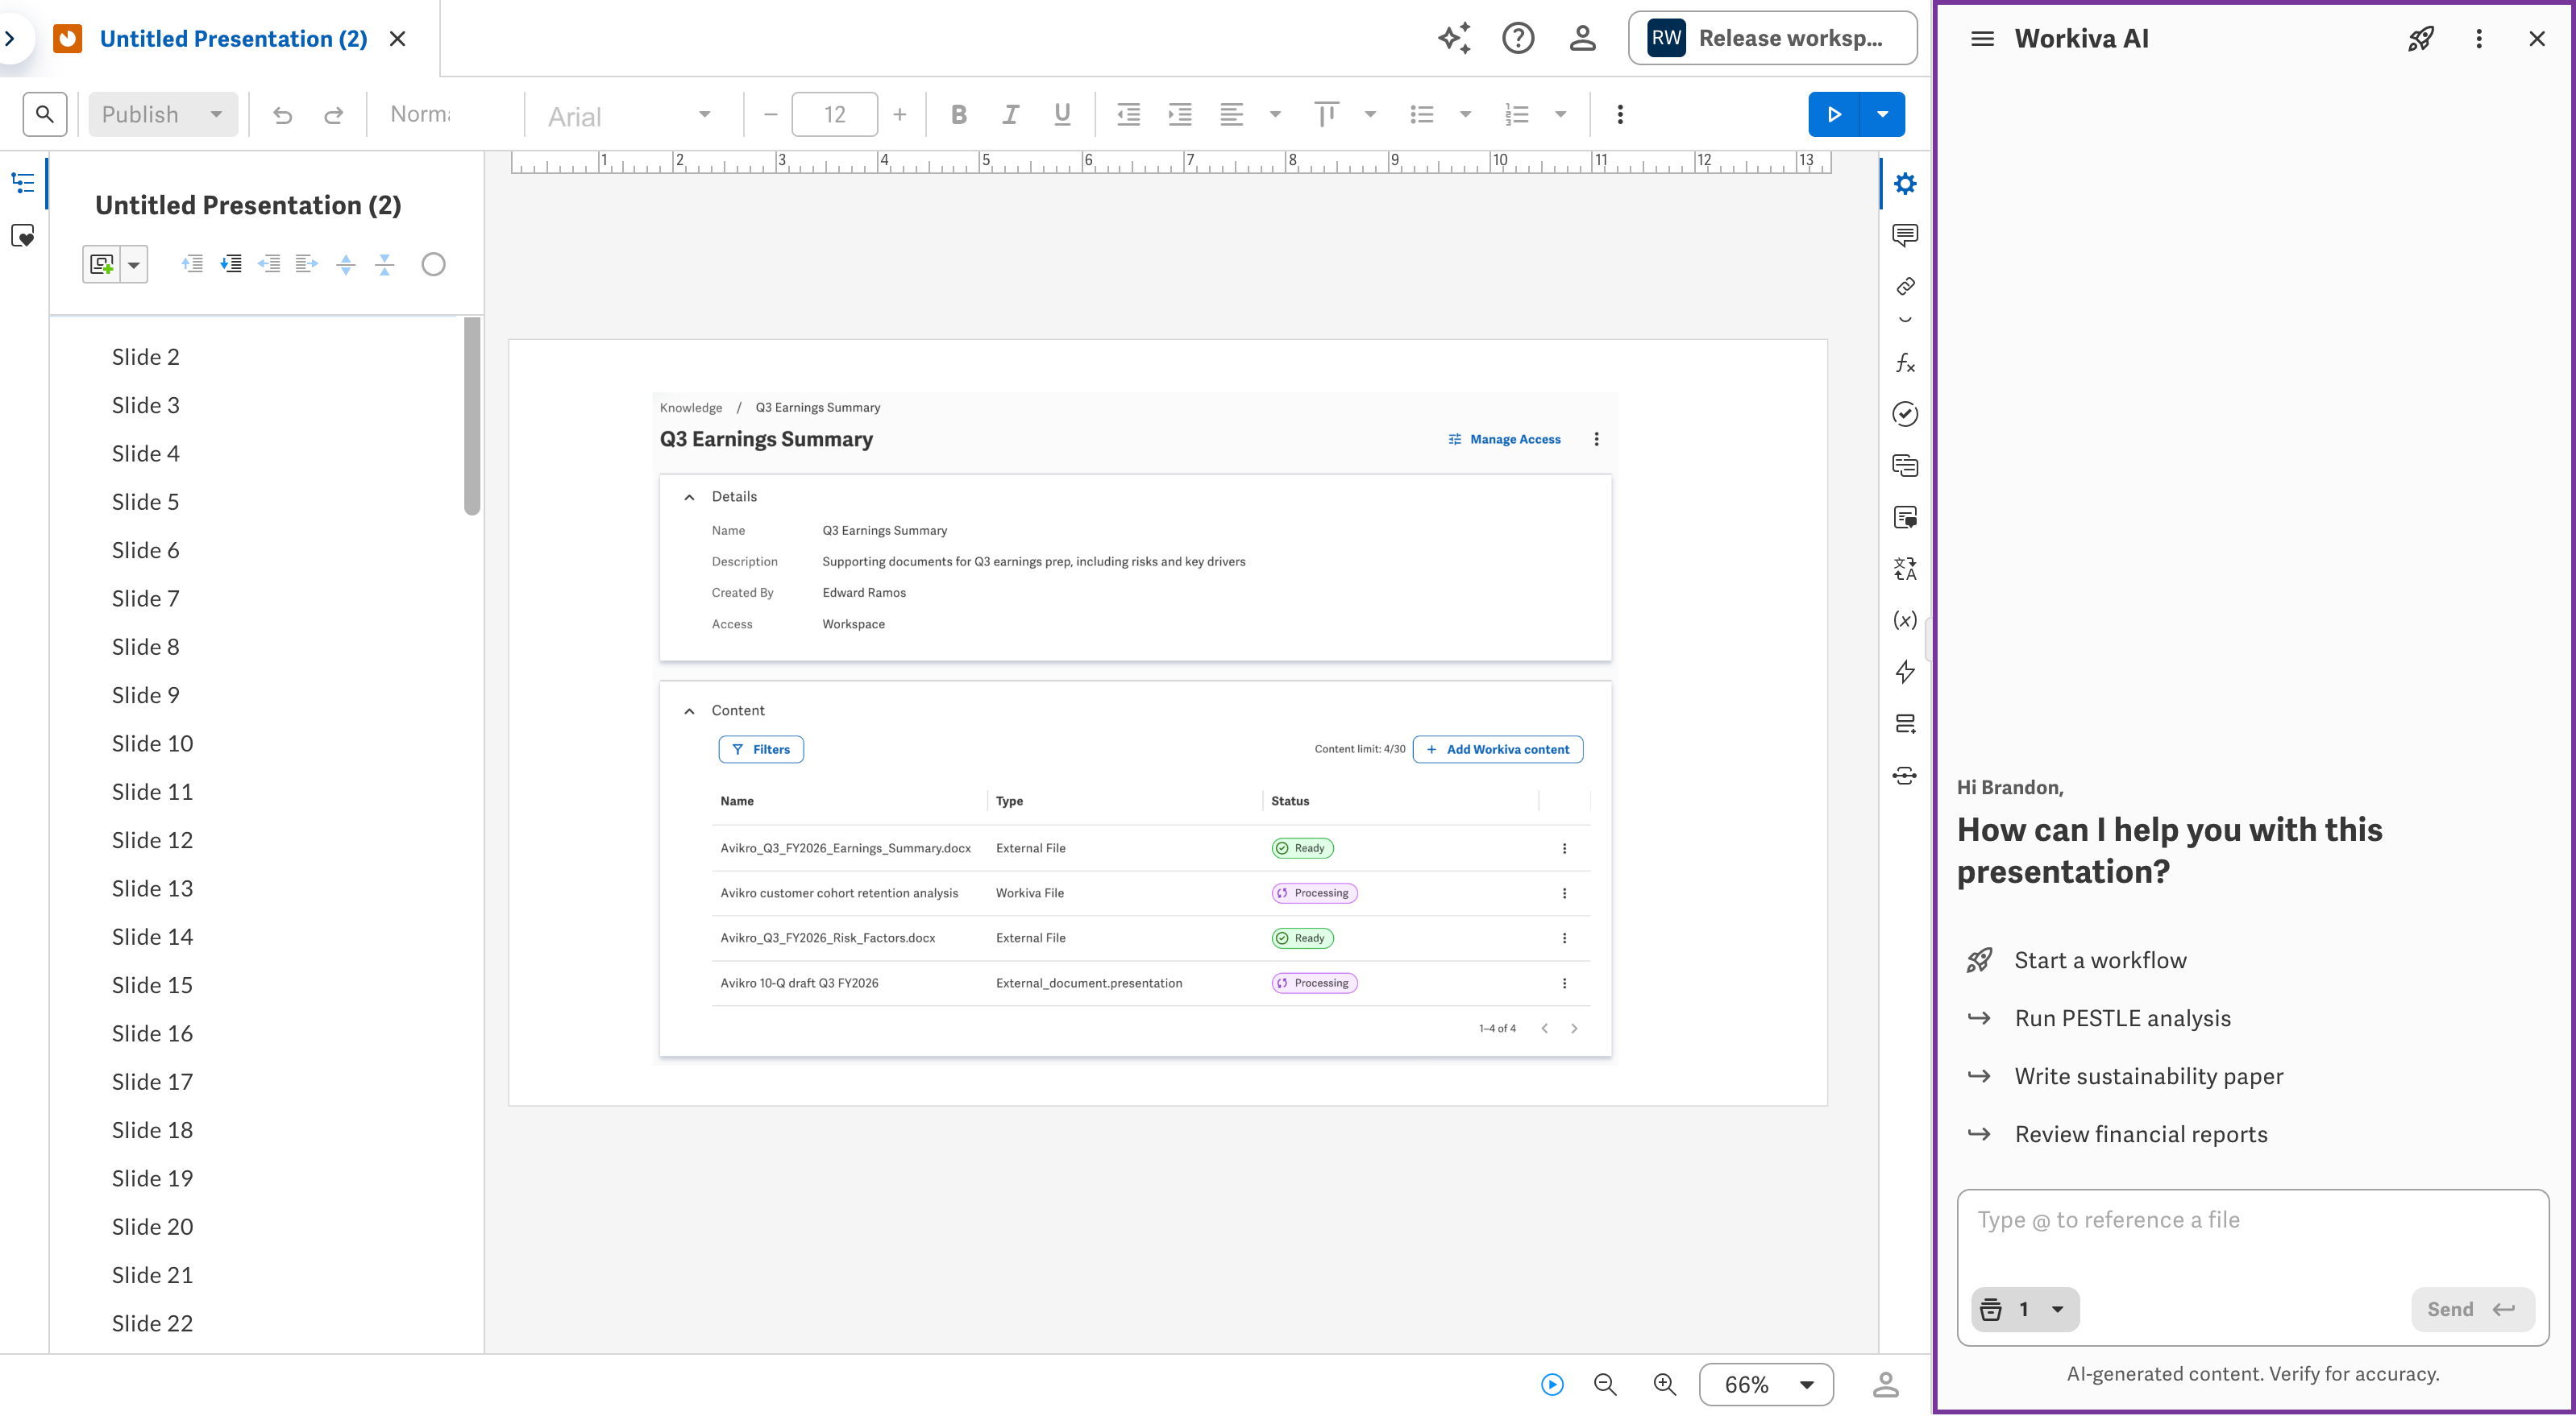2576x1416 pixels.
Task: Open the Publish dropdown
Action: pyautogui.click(x=163, y=114)
